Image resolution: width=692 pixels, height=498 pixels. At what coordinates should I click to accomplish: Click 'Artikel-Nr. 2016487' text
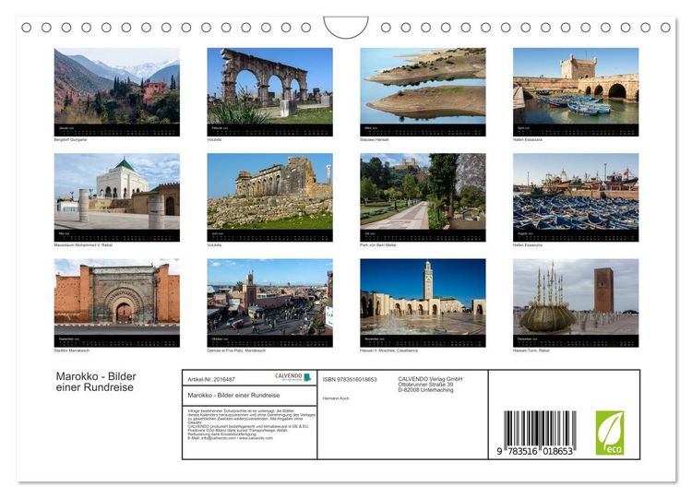(211, 379)
